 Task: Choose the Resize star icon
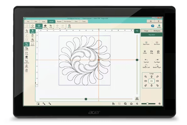(45, 26)
